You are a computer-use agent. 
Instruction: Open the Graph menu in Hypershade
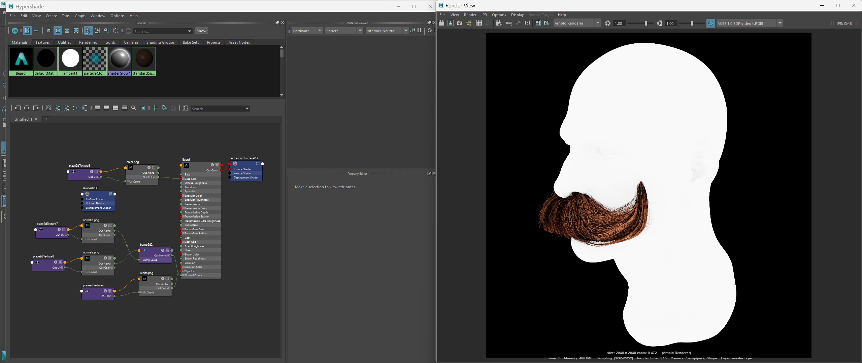pos(80,16)
